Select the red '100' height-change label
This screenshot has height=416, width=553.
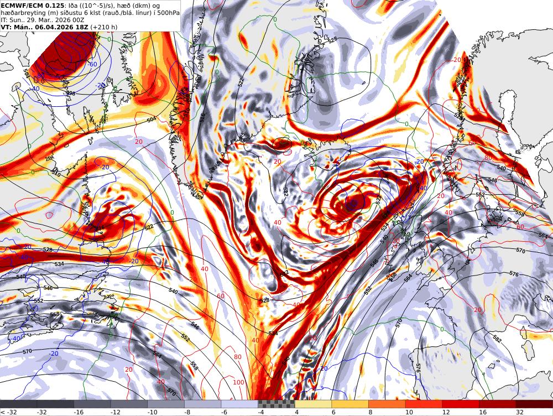point(238,382)
